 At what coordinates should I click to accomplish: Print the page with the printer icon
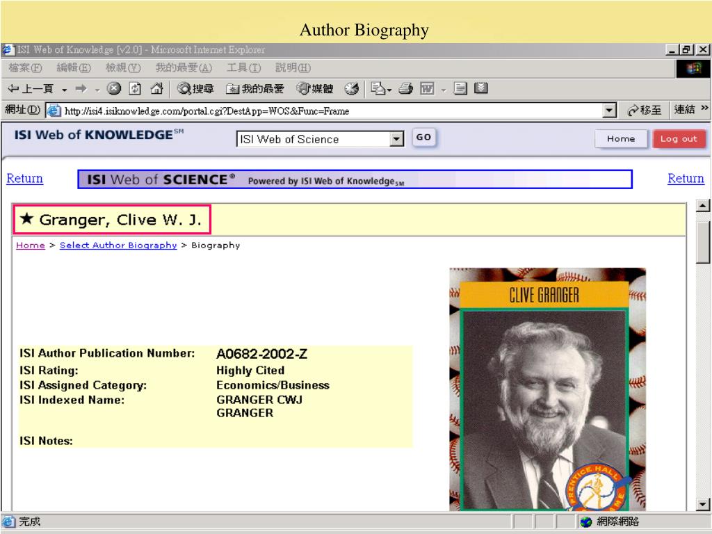[x=405, y=88]
